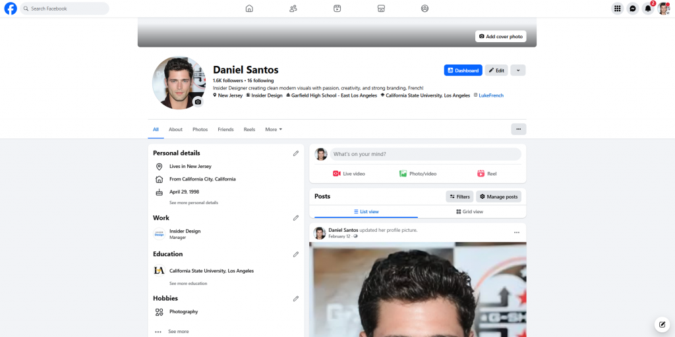675x337 pixels.
Task: Open the Home feed icon
Action: tap(249, 8)
